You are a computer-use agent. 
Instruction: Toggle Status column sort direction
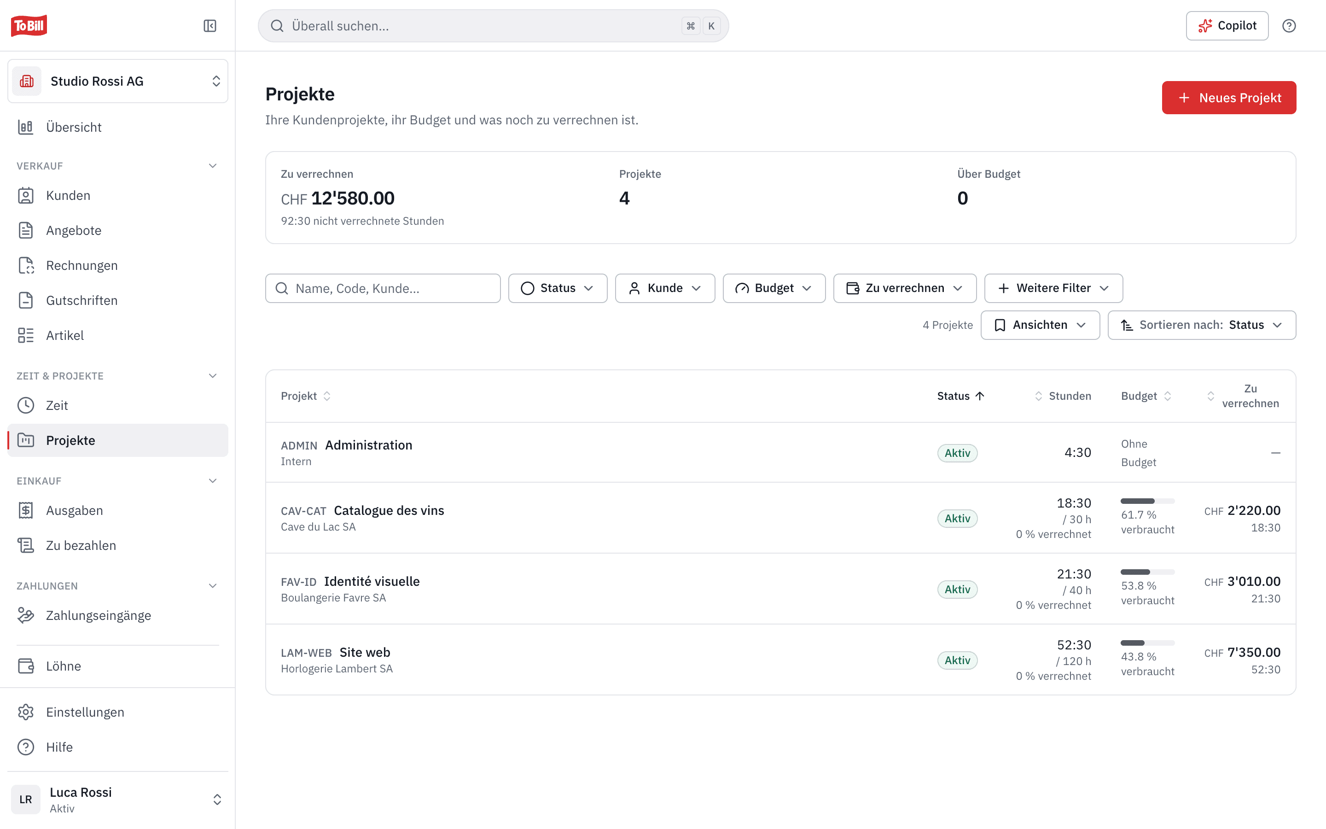(960, 396)
